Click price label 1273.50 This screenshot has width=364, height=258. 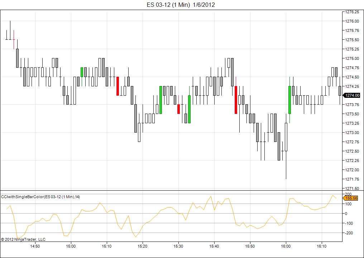pyautogui.click(x=353, y=114)
